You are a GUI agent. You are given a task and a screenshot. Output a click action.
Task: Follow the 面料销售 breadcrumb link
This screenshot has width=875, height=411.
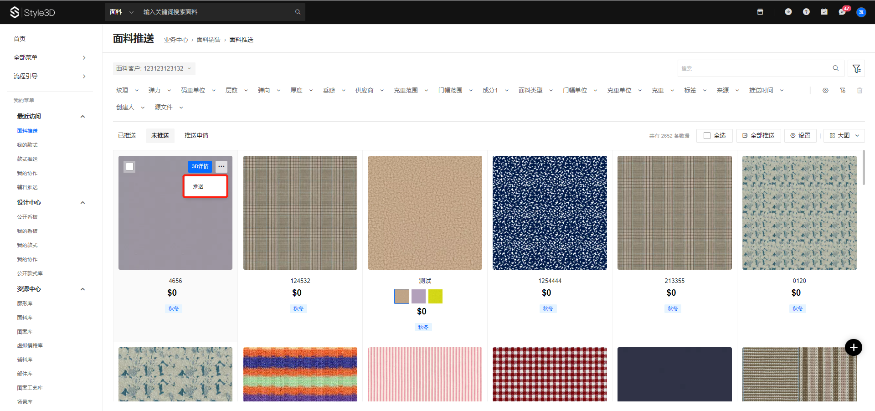[209, 40]
